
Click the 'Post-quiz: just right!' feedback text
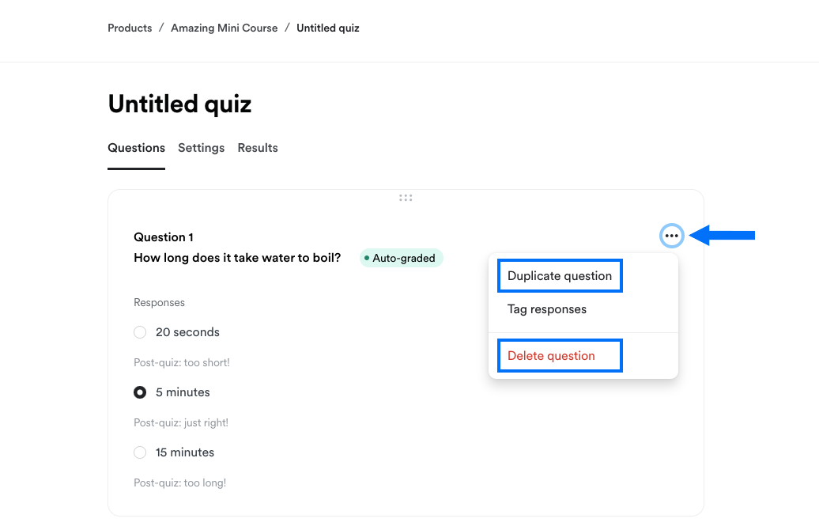181,423
